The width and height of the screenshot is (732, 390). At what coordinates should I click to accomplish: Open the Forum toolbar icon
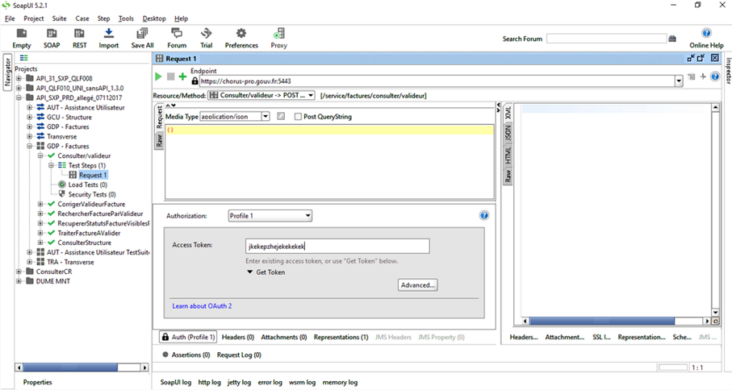click(x=177, y=39)
